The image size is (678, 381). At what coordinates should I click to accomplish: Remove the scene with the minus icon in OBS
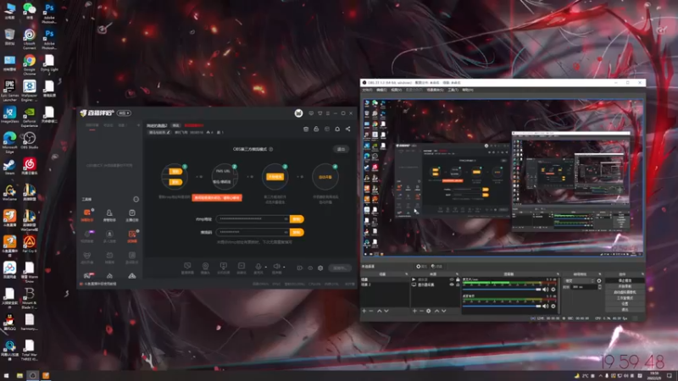(x=371, y=311)
